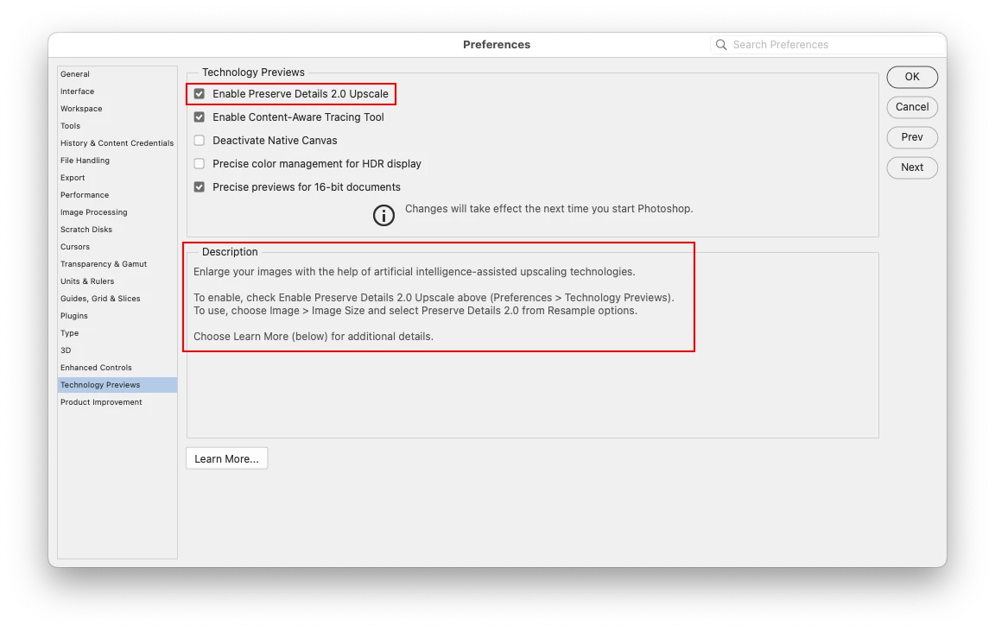Cancel the Preferences dialog

tap(912, 107)
